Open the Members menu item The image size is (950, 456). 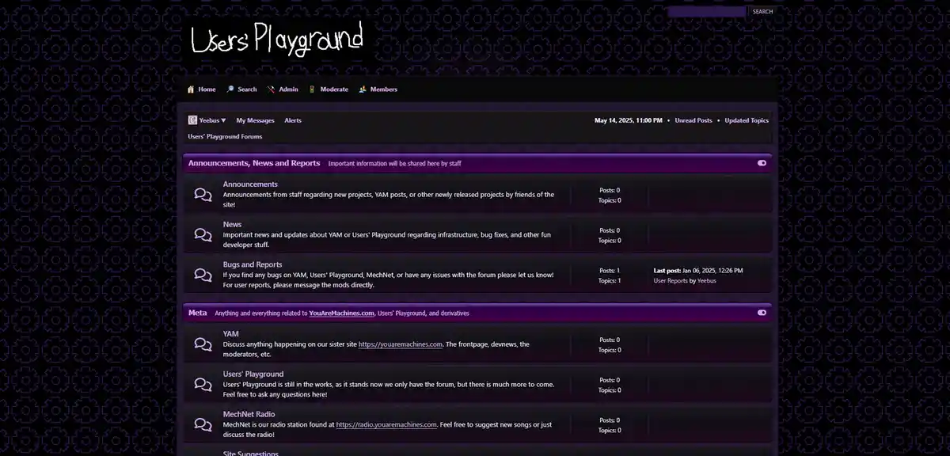click(x=384, y=89)
